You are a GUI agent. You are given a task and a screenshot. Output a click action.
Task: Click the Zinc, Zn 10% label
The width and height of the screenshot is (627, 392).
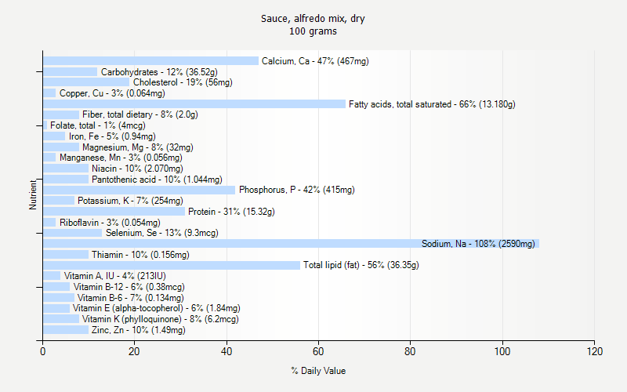click(138, 330)
